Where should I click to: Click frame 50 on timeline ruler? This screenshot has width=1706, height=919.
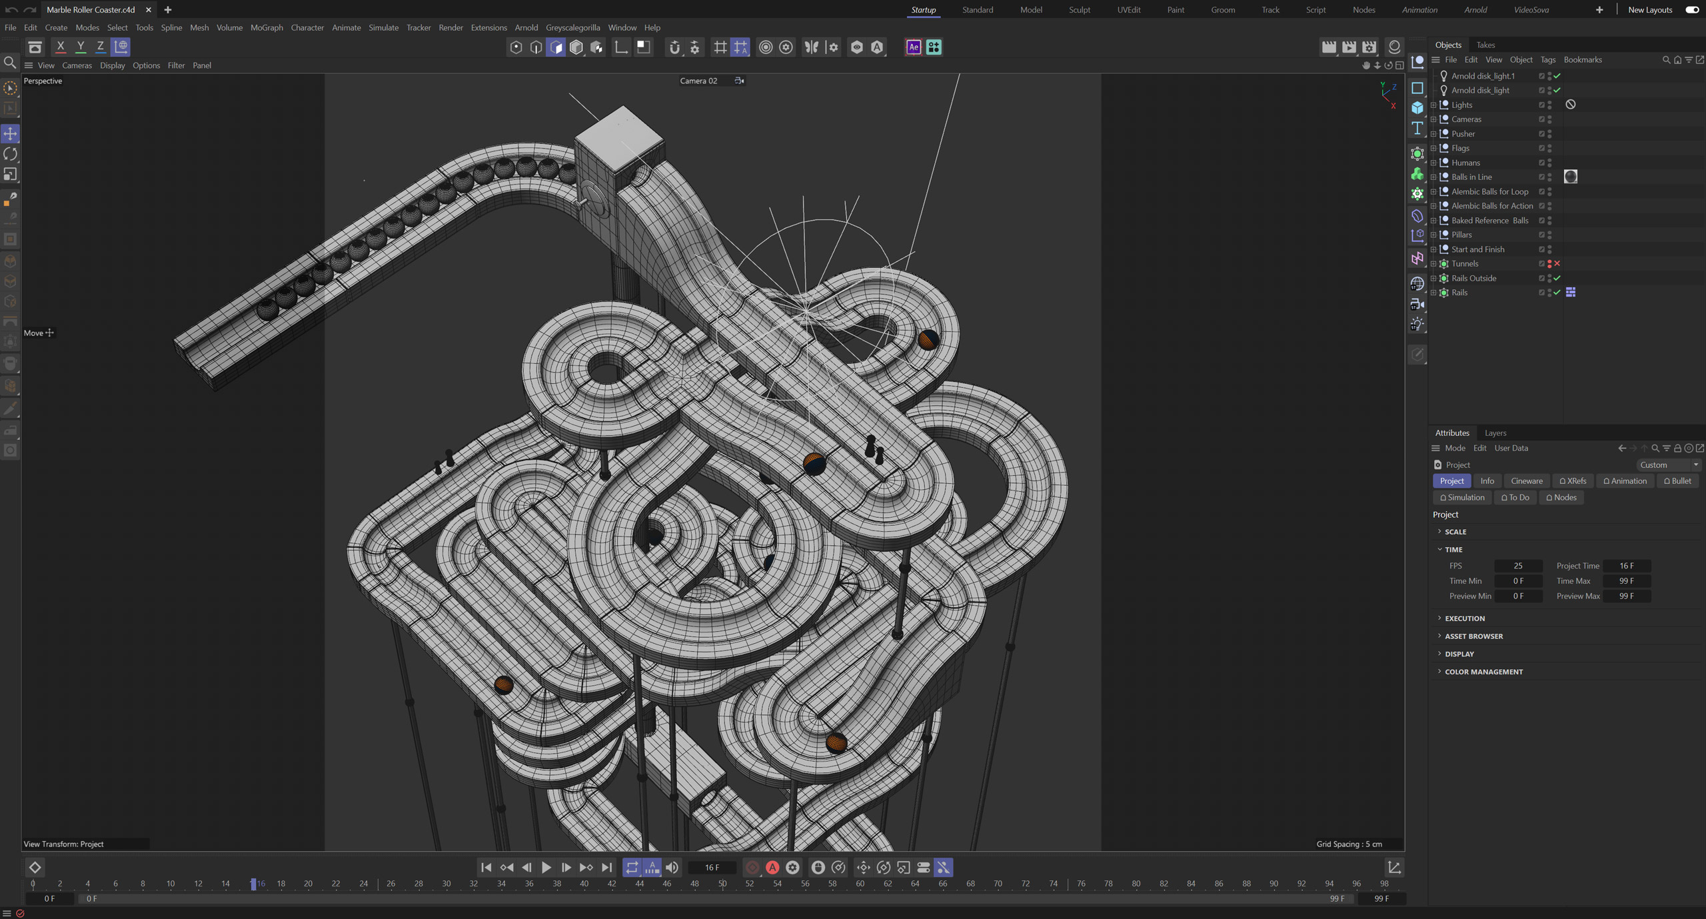722,884
